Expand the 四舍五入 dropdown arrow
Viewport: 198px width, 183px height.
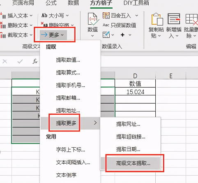coord(137,16)
